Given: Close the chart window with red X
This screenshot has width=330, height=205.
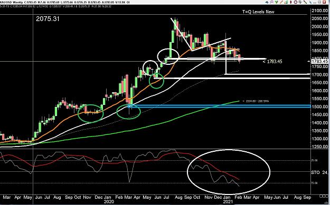Looking at the screenshot, I should pyautogui.click(x=324, y=2).
